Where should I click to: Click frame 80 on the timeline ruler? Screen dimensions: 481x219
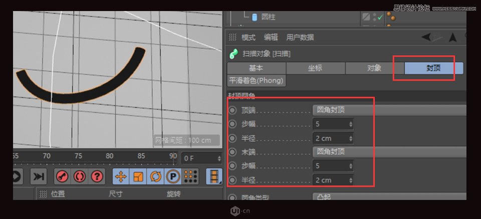110,156
